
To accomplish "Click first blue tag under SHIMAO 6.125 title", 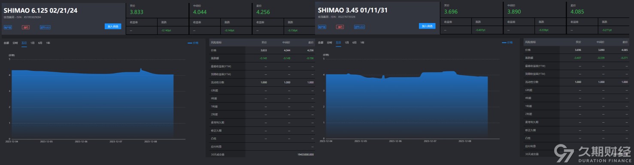I will 8,27.
